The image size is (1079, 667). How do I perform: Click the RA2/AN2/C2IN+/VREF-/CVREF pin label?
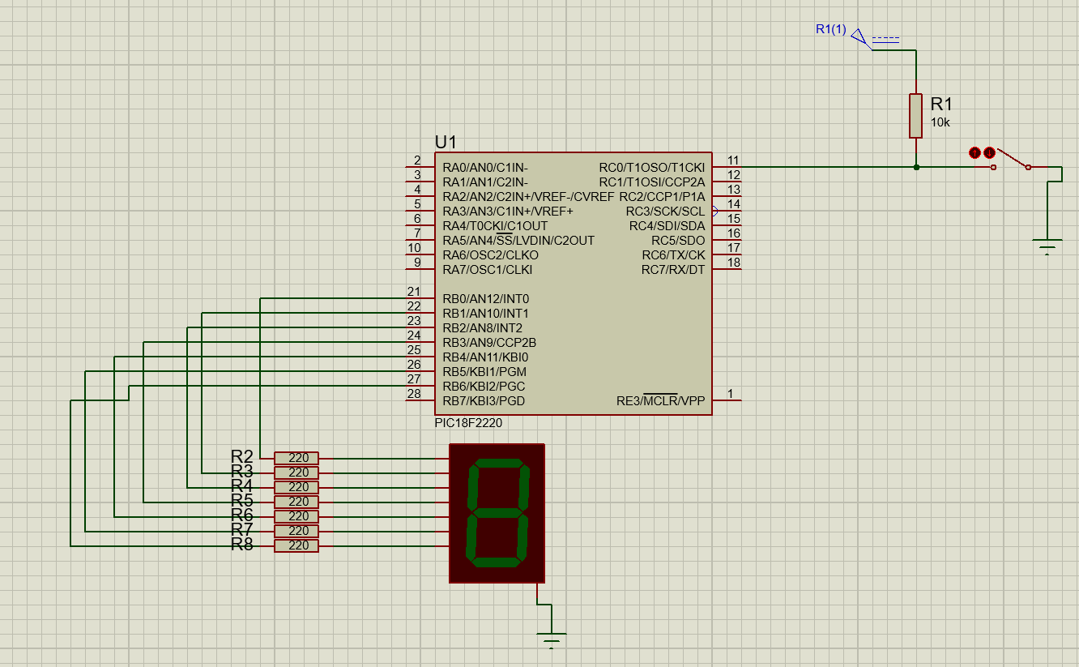point(528,197)
